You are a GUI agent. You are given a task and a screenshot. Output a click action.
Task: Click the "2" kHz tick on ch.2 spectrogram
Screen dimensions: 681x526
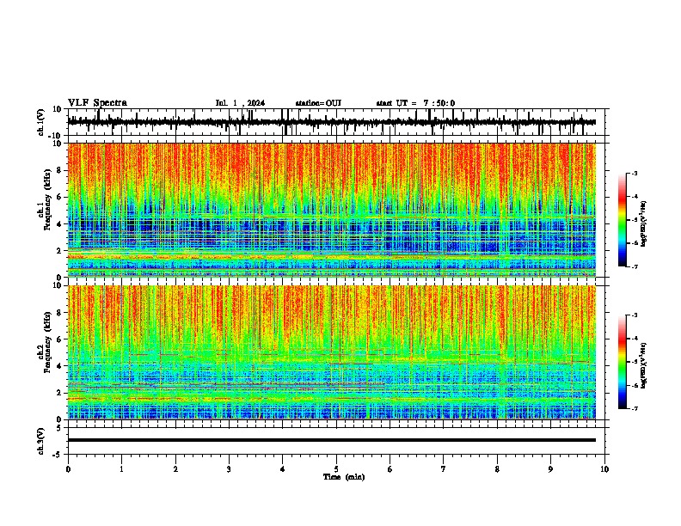[59, 393]
